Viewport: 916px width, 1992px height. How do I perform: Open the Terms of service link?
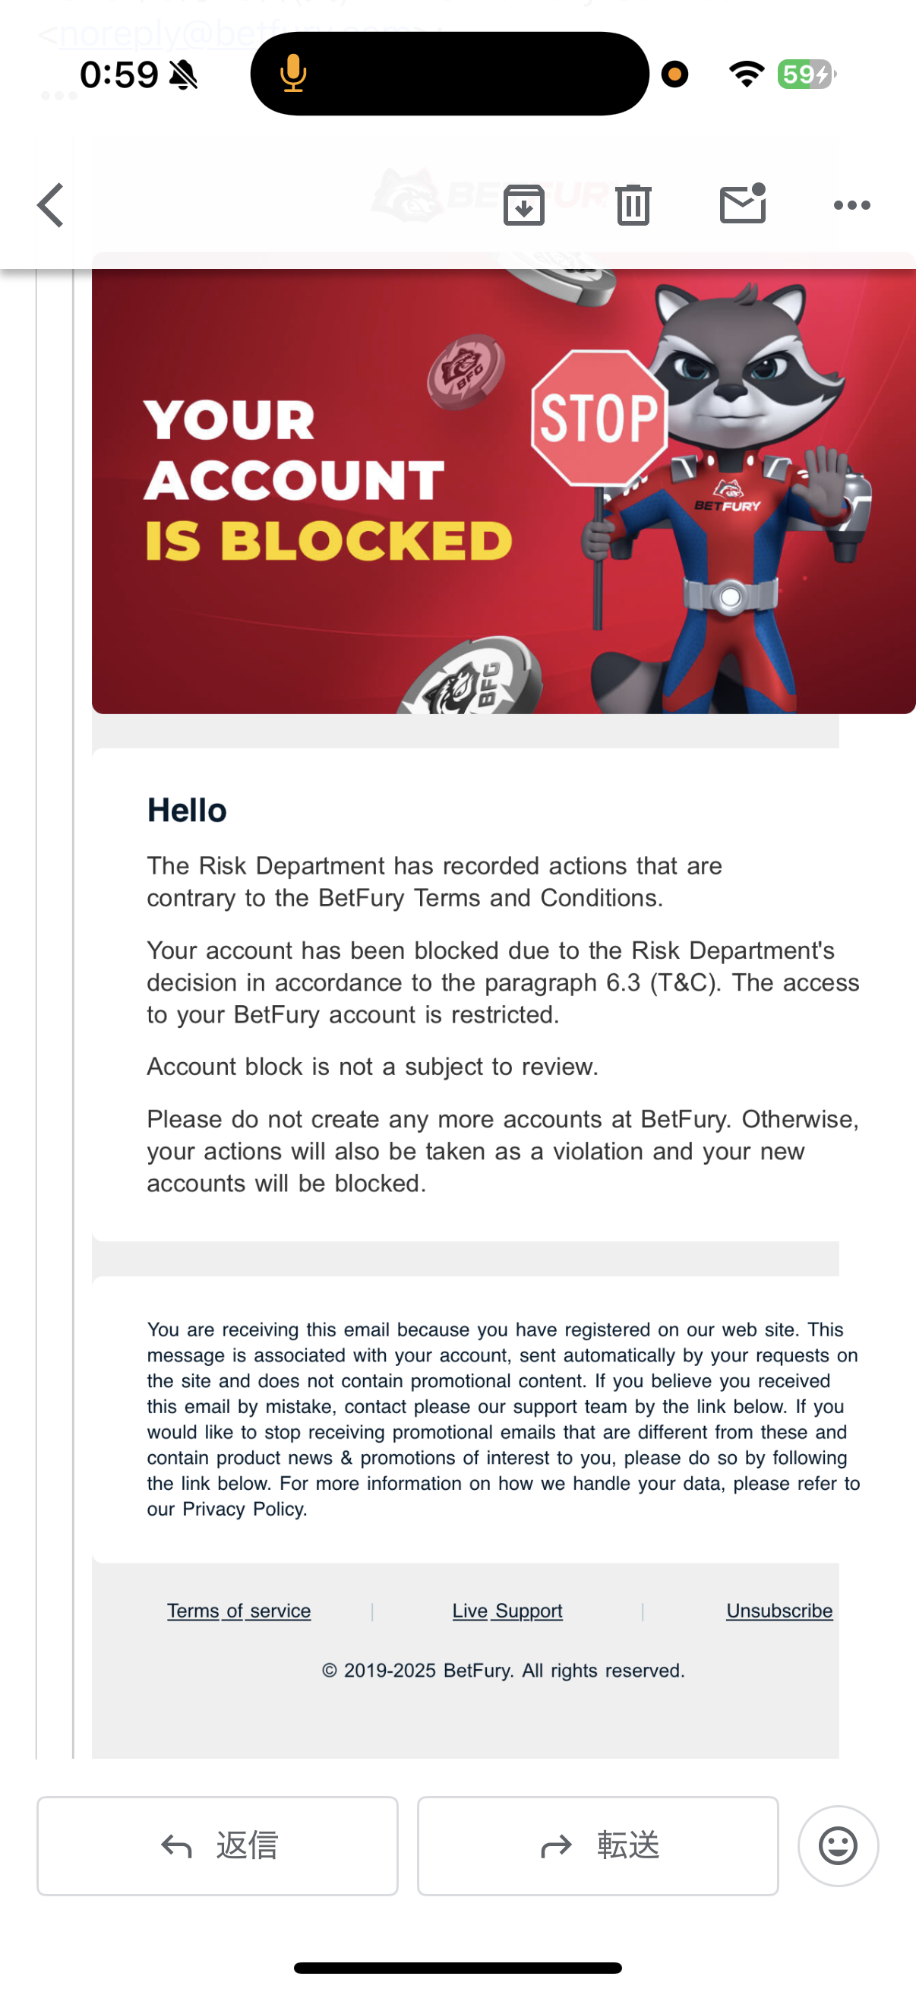[238, 1611]
